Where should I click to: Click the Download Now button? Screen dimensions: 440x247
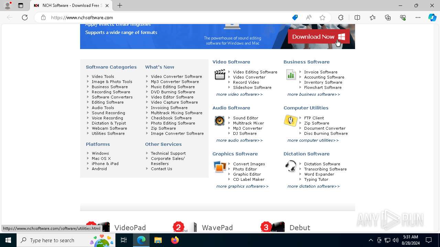[319, 37]
